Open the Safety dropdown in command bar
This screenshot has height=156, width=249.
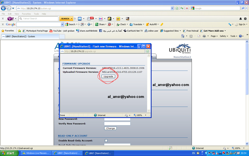tap(224, 36)
